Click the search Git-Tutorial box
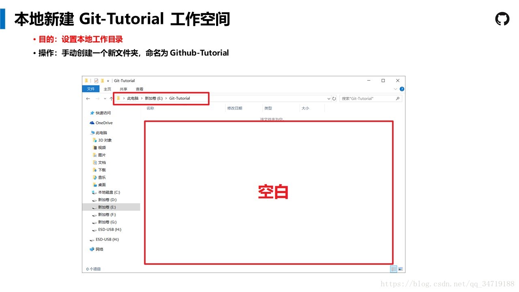Viewport: 519px width, 292px height. pos(371,99)
